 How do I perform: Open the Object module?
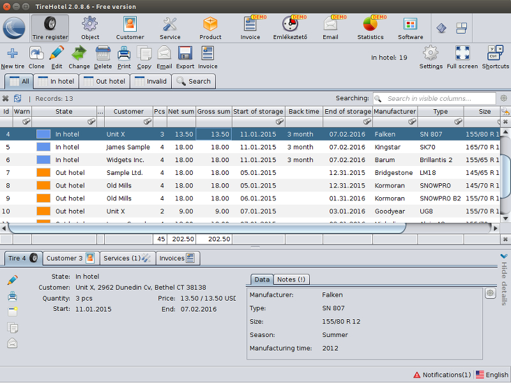click(x=90, y=27)
